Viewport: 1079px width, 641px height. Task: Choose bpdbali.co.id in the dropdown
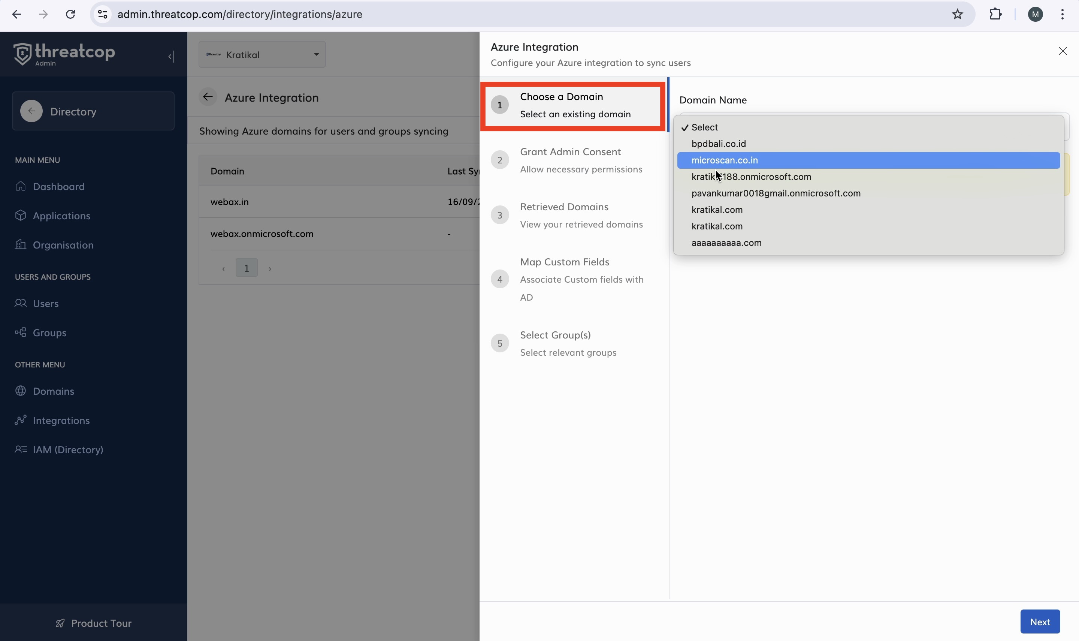pos(718,144)
